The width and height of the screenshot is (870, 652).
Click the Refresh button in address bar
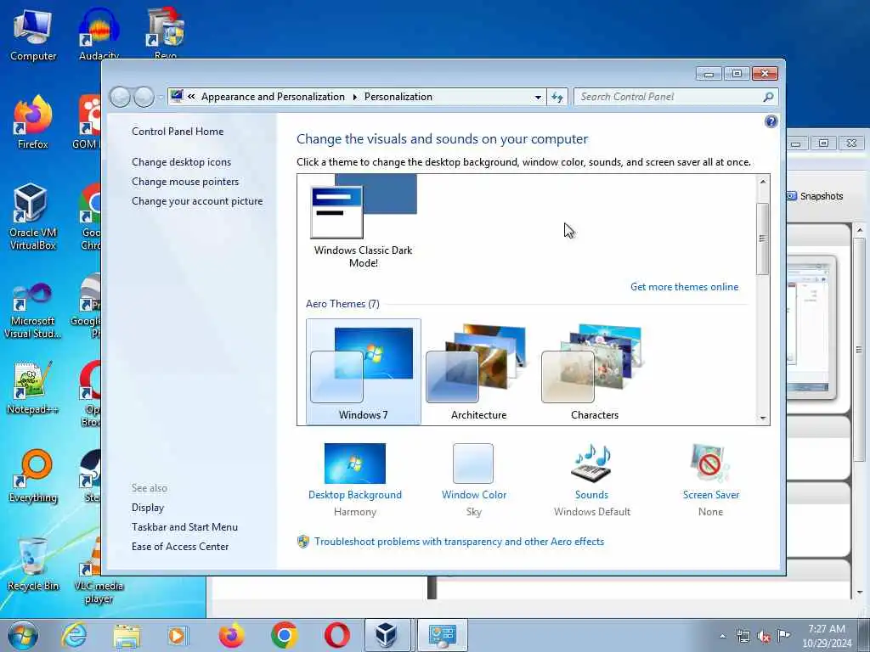click(557, 97)
